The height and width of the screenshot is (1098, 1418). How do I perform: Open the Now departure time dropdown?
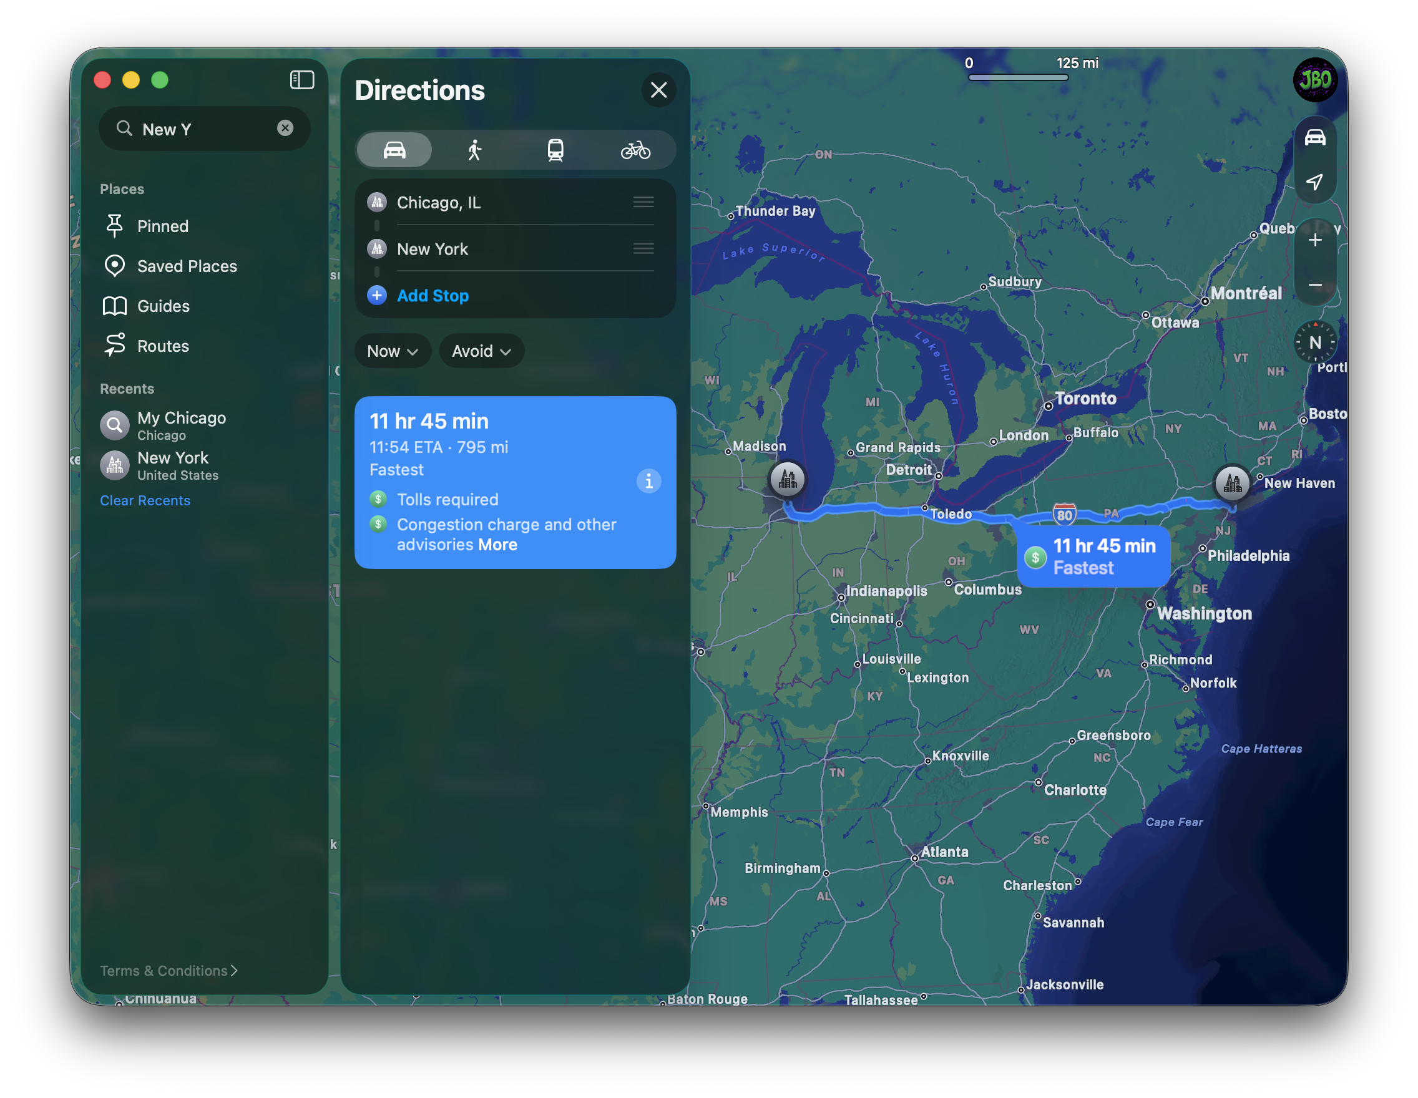pyautogui.click(x=392, y=351)
